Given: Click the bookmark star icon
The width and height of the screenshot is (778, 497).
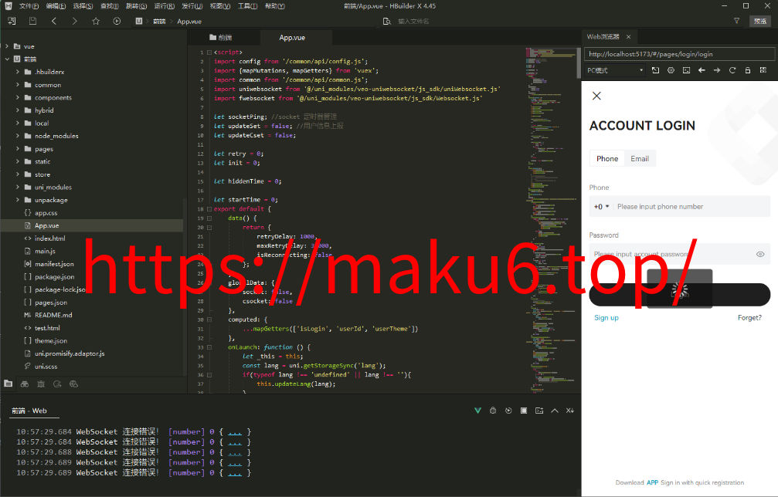Looking at the screenshot, I should 96,21.
